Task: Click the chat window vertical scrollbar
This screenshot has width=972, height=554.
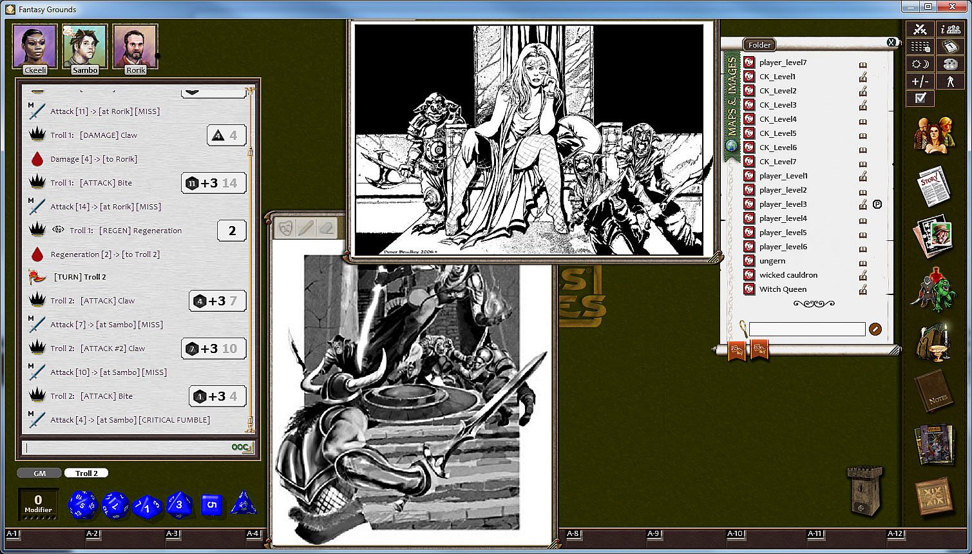Action: (x=250, y=258)
